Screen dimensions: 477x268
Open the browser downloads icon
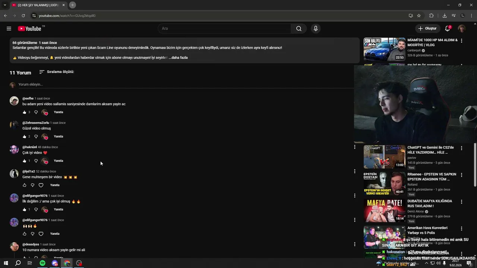[445, 16]
